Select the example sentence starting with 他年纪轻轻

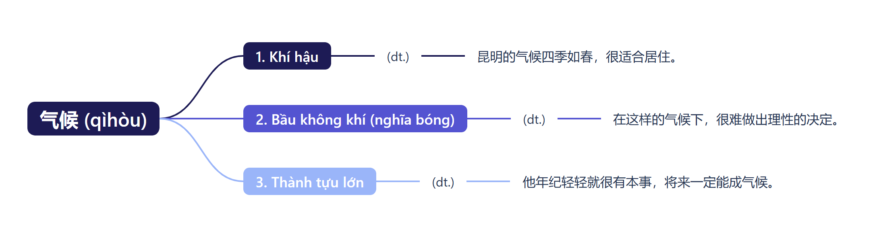(x=649, y=182)
